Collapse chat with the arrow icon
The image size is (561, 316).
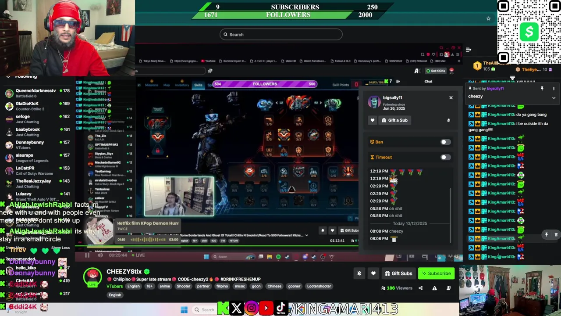tap(468, 50)
